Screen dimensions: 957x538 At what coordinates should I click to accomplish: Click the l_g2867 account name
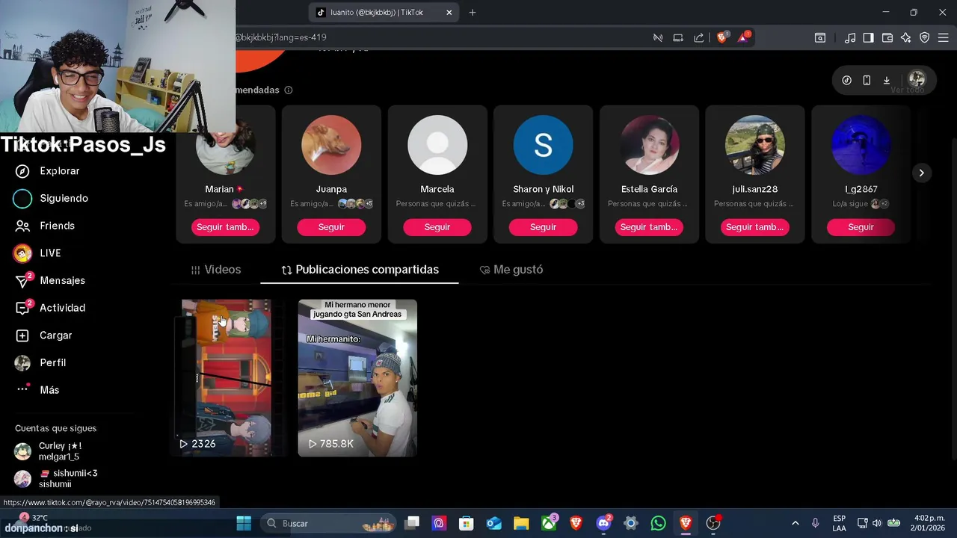(x=861, y=189)
